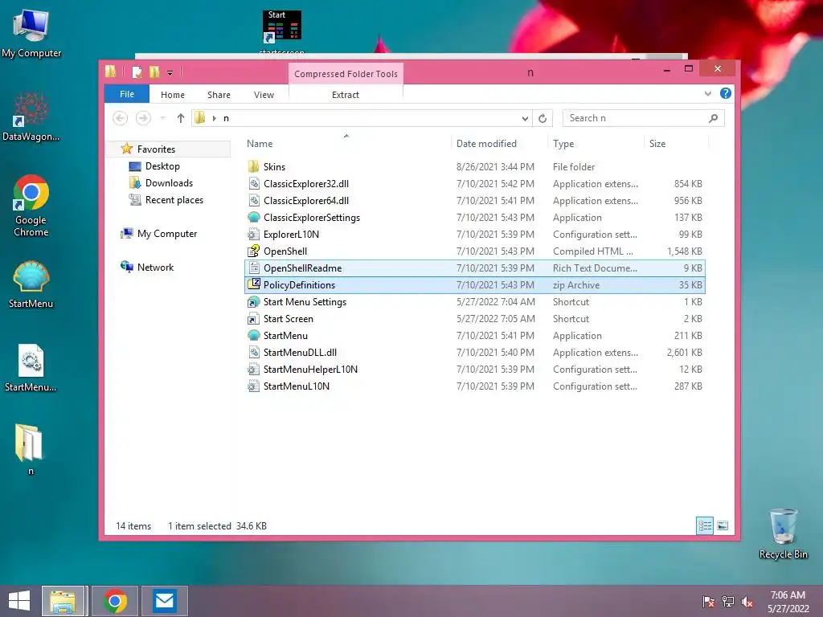The width and height of the screenshot is (823, 617).
Task: Switch to large icons view layout
Action: point(723,525)
